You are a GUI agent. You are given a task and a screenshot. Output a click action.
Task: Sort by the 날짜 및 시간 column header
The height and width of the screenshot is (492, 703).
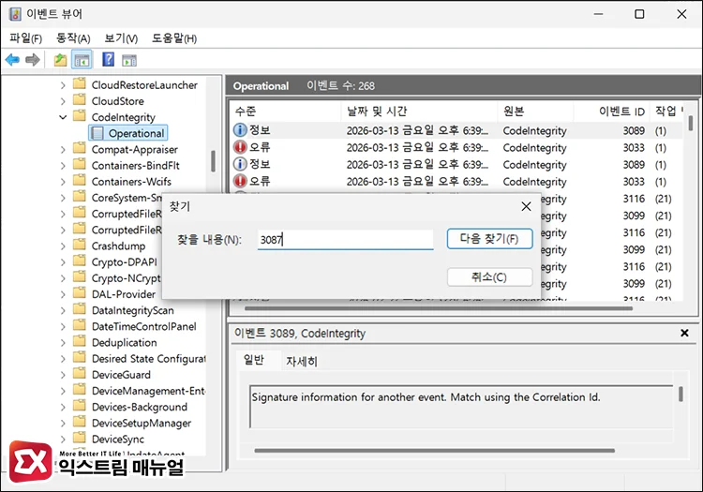pyautogui.click(x=419, y=112)
